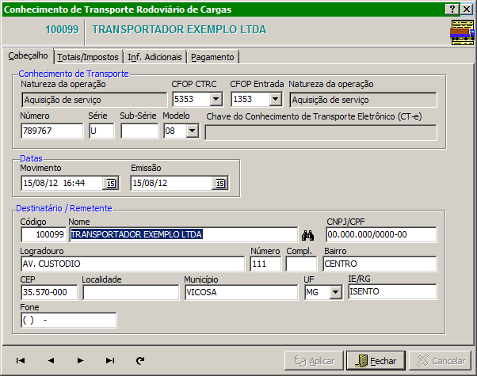
Task: Click the binoculars search icon beside Nome
Action: [309, 234]
